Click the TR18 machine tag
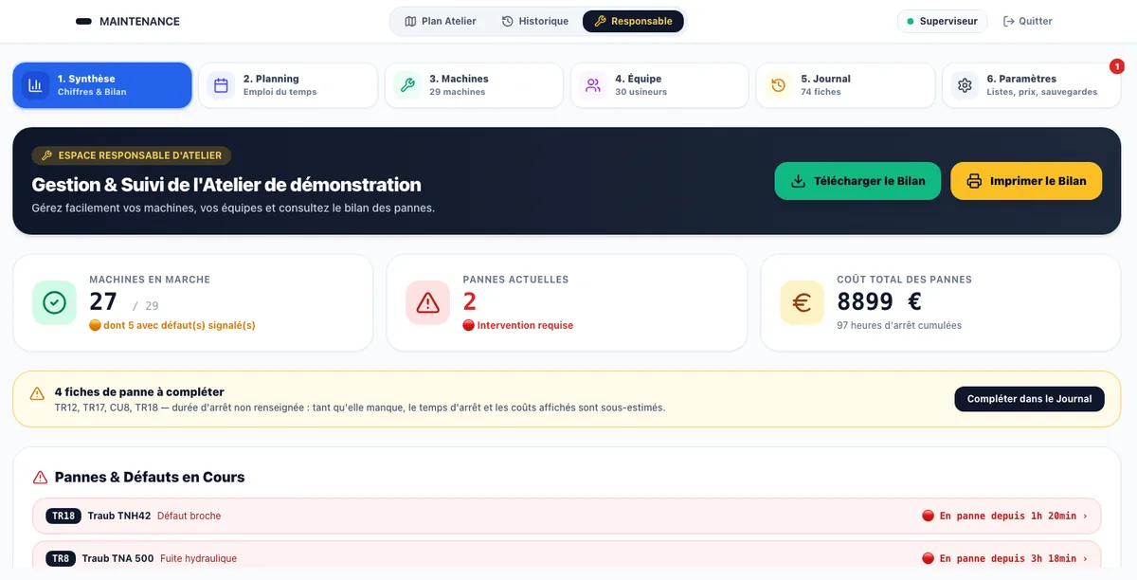The width and height of the screenshot is (1137, 580). tap(63, 516)
